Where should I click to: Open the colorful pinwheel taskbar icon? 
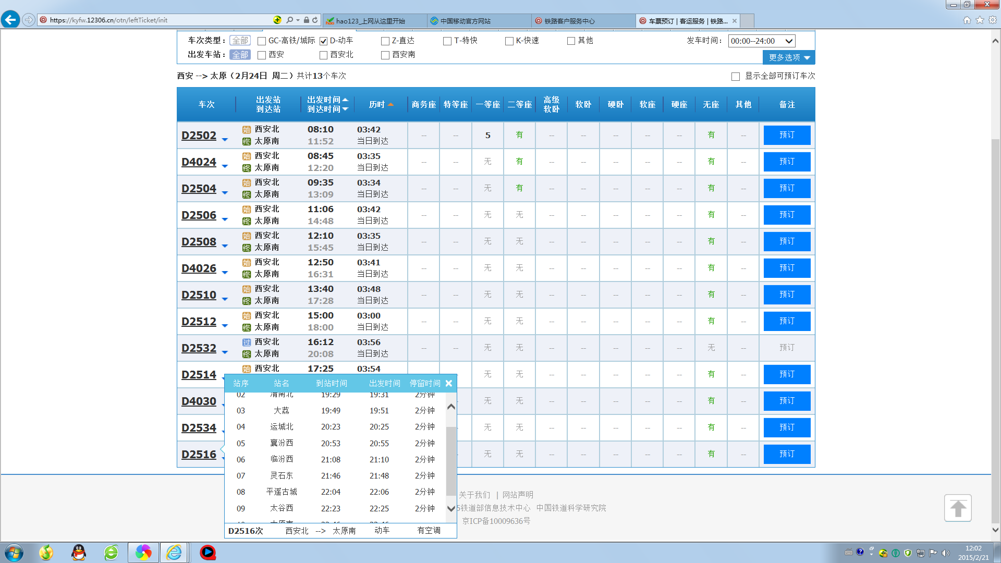click(143, 553)
